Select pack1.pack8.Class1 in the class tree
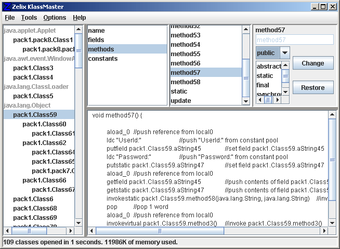The width and height of the screenshot is (340, 249). pos(43,40)
